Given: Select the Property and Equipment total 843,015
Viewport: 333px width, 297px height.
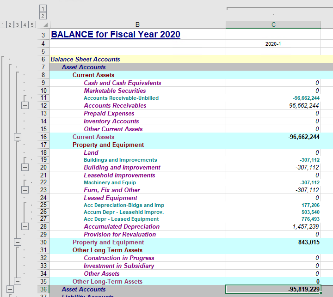Looking at the screenshot, I should (273, 242).
